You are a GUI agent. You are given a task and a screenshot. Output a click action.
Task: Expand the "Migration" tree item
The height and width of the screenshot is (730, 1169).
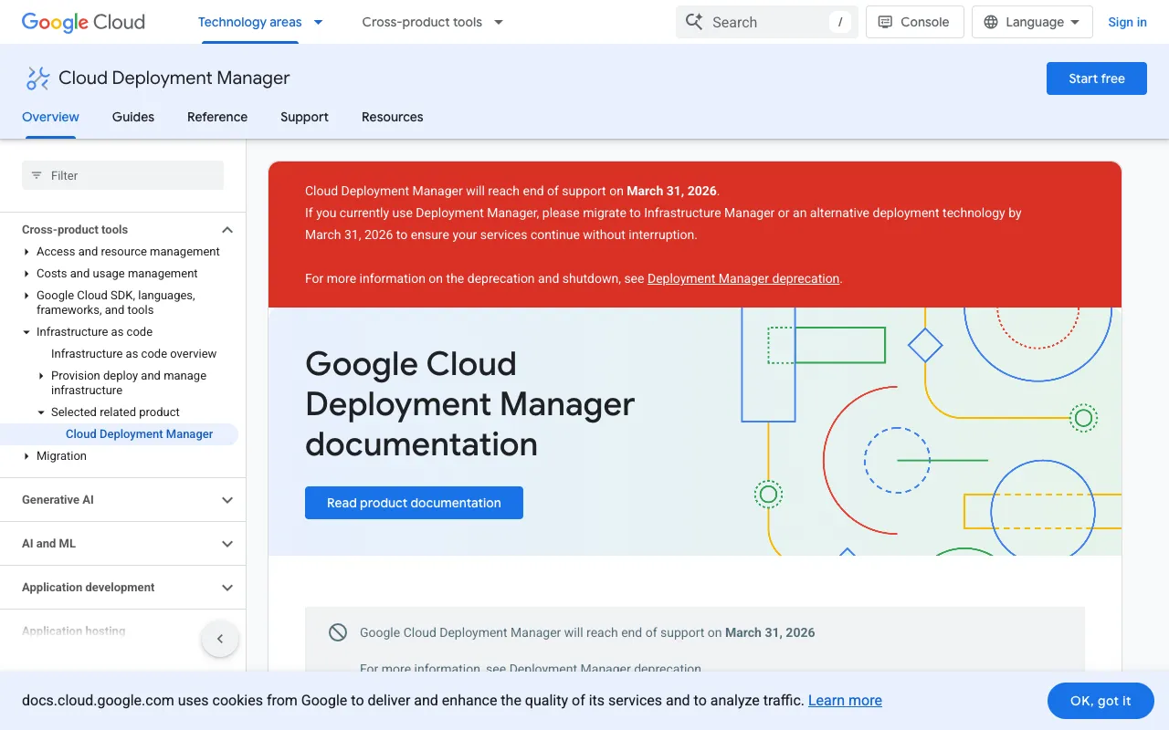pyautogui.click(x=26, y=455)
